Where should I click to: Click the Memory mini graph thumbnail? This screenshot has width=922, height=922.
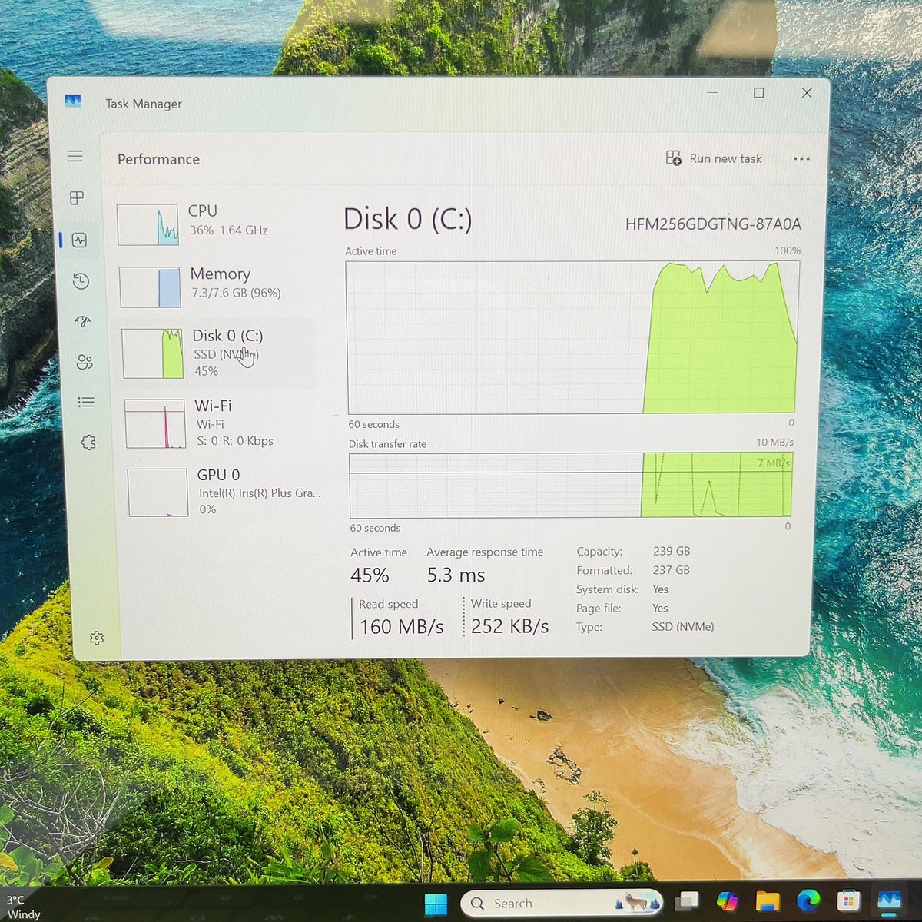point(150,287)
